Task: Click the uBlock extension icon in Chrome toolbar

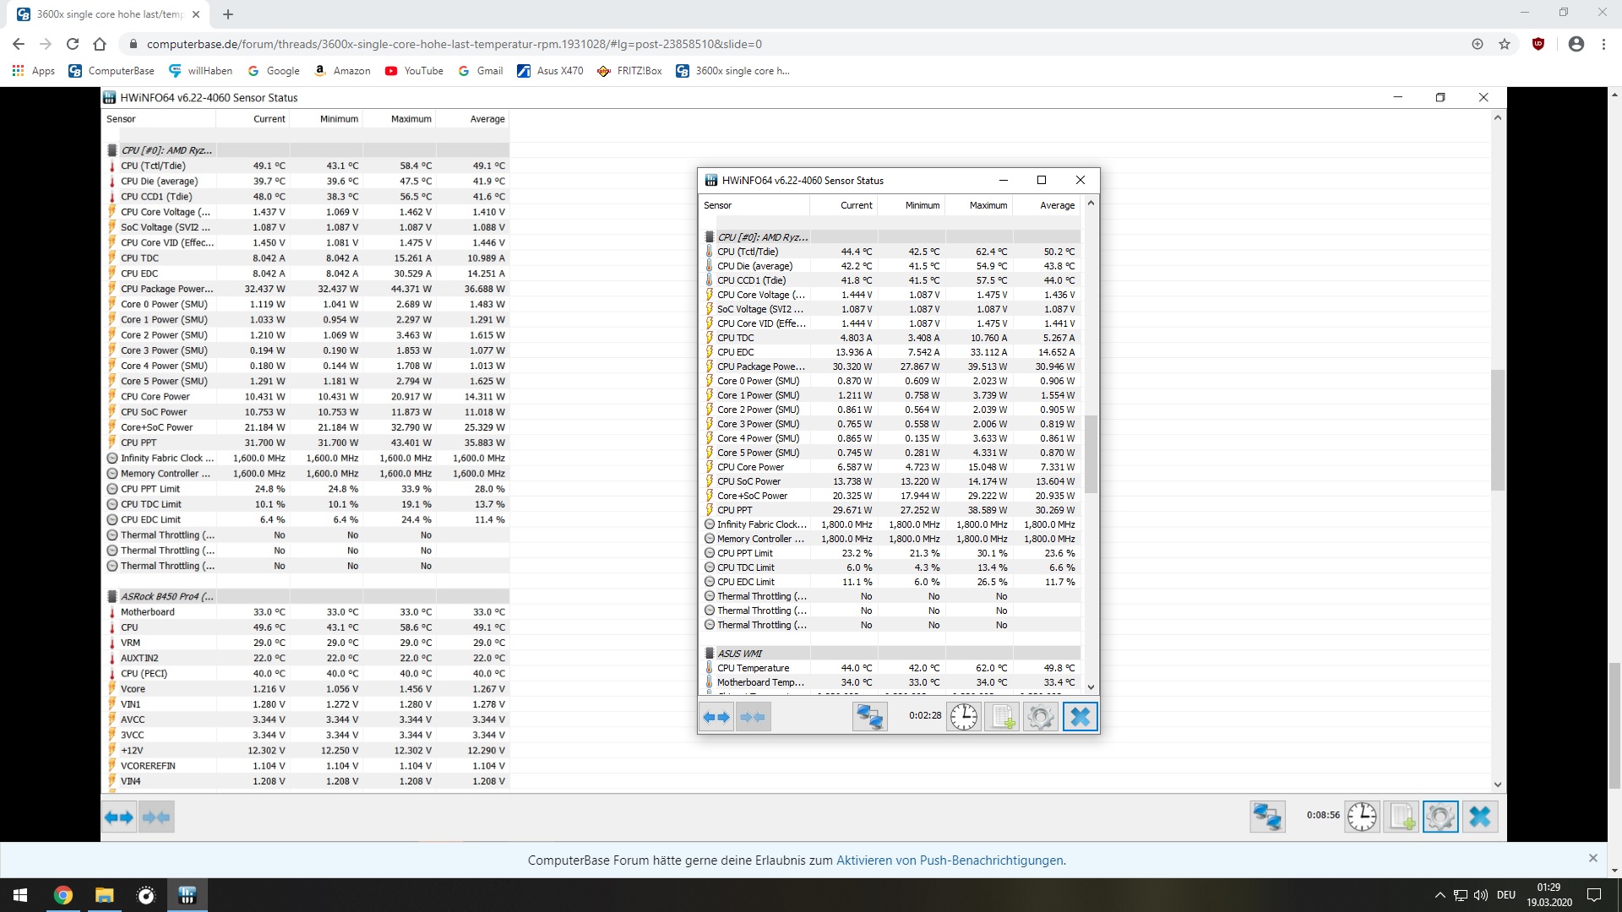Action: [1538, 44]
